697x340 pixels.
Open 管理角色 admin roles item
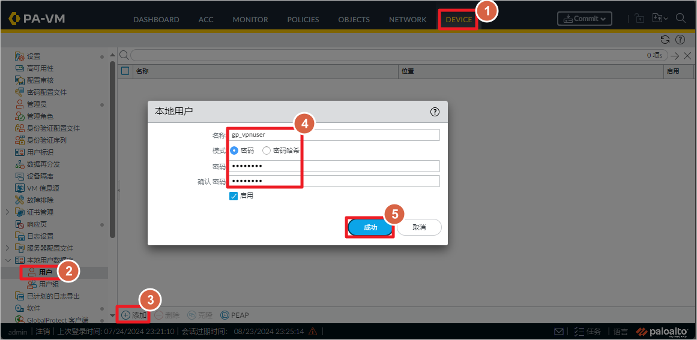tap(40, 116)
